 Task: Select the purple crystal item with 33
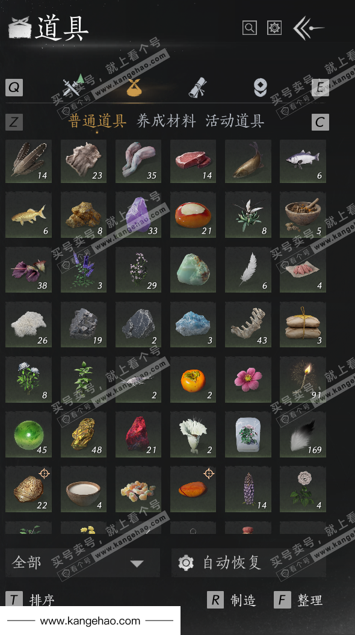coord(138,215)
